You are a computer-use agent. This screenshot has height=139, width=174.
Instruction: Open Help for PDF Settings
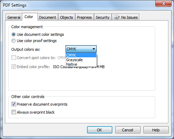[x=156, y=130]
